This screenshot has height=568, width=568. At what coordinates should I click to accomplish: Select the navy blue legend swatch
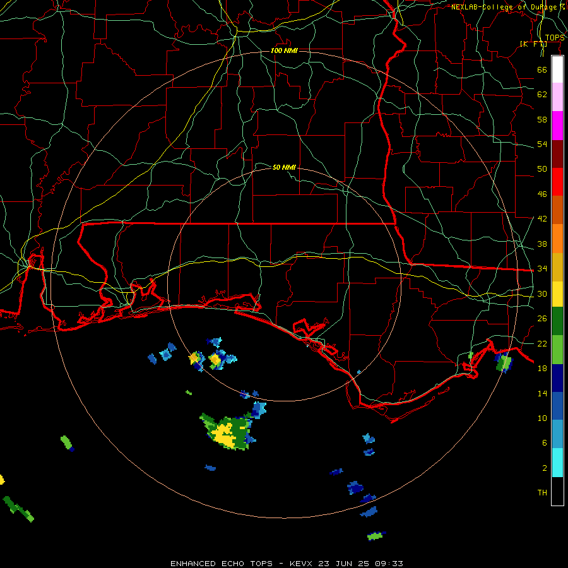tap(557, 378)
